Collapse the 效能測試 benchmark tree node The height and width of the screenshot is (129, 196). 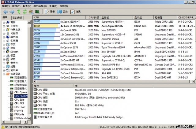(x=4, y=74)
